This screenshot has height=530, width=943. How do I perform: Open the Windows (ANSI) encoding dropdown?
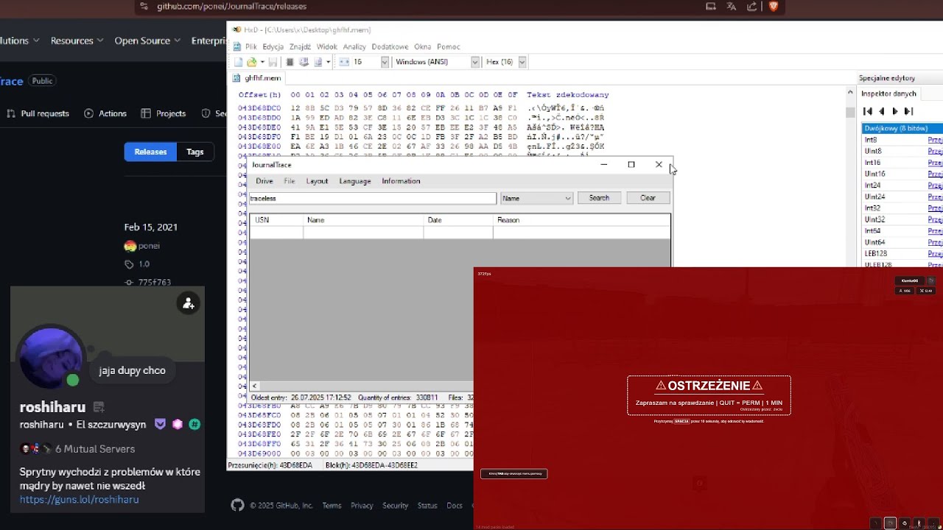(x=475, y=62)
